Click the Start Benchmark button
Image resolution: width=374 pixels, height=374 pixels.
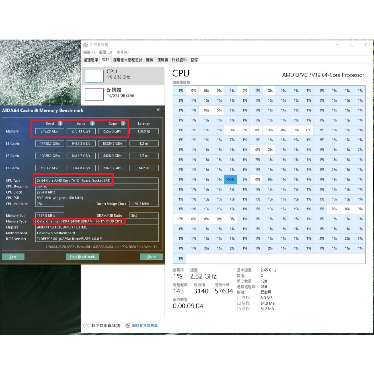coord(82,257)
